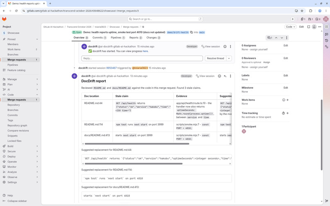Screen dimensions: 330x206
Task: Switch to the Reports tab
Action: click(x=136, y=38)
